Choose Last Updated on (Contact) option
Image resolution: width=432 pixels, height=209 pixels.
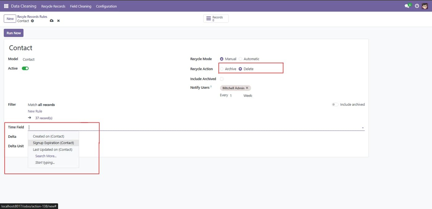[x=53, y=150]
